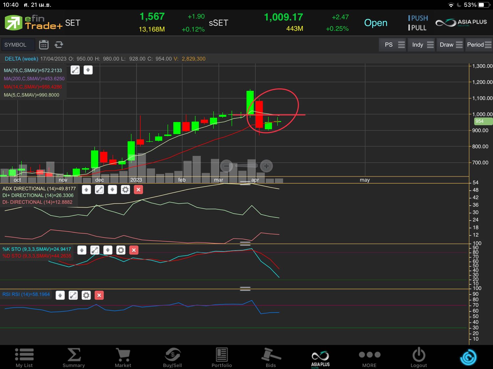Tap SET index value 1,567

click(x=152, y=17)
